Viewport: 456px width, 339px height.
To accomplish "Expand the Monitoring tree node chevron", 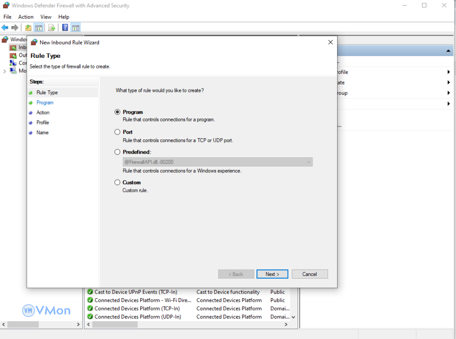I will [4, 71].
